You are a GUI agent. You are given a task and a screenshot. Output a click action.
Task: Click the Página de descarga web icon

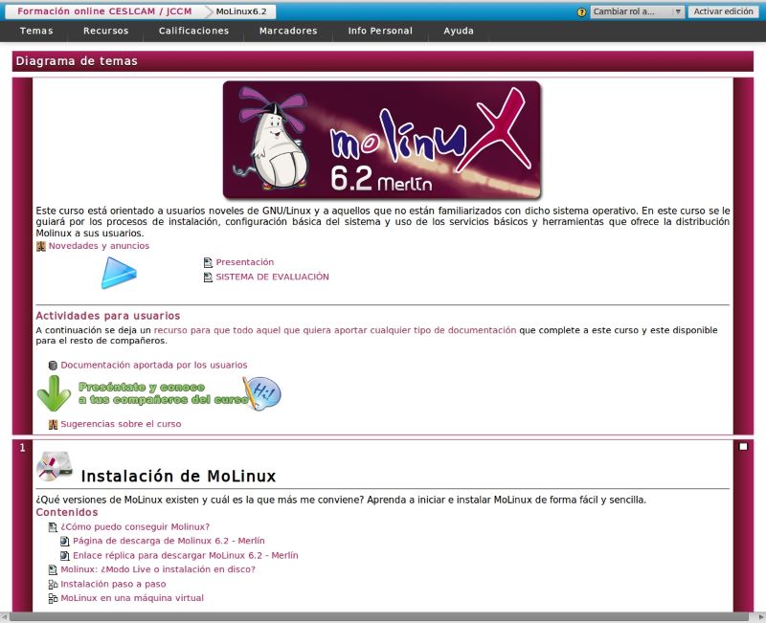pos(64,541)
